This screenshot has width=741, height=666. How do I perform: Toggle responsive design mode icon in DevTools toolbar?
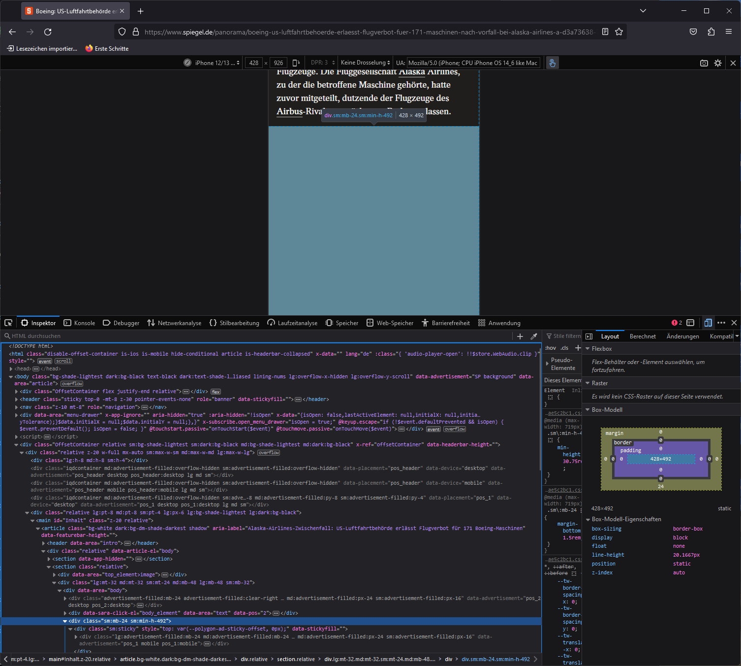click(708, 323)
